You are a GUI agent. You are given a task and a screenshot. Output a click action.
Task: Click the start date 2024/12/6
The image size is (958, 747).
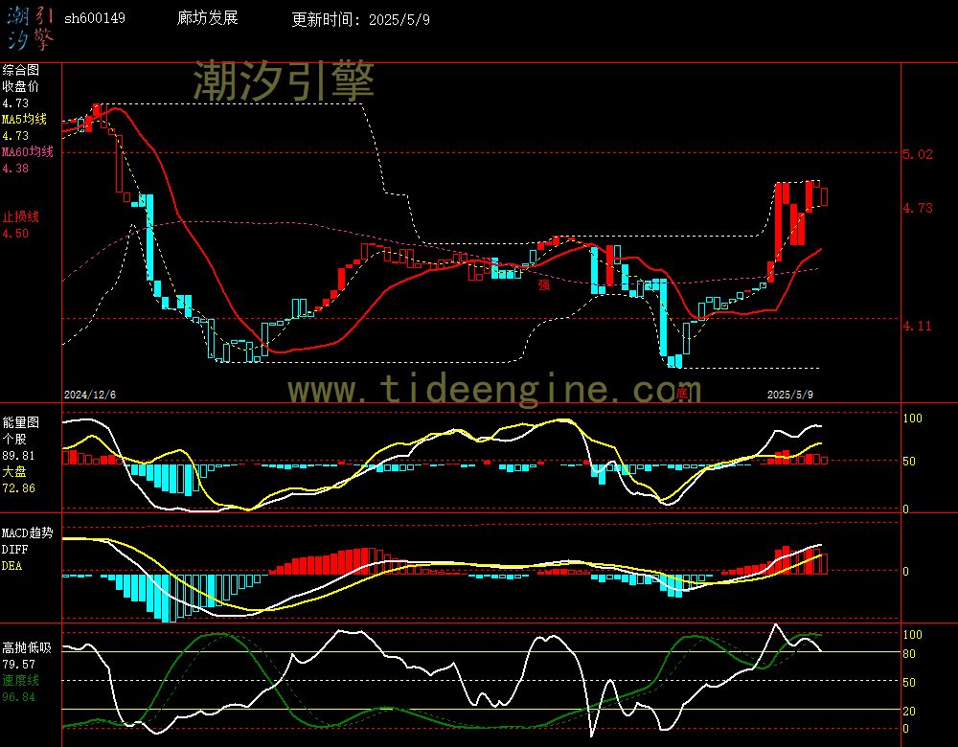point(90,395)
